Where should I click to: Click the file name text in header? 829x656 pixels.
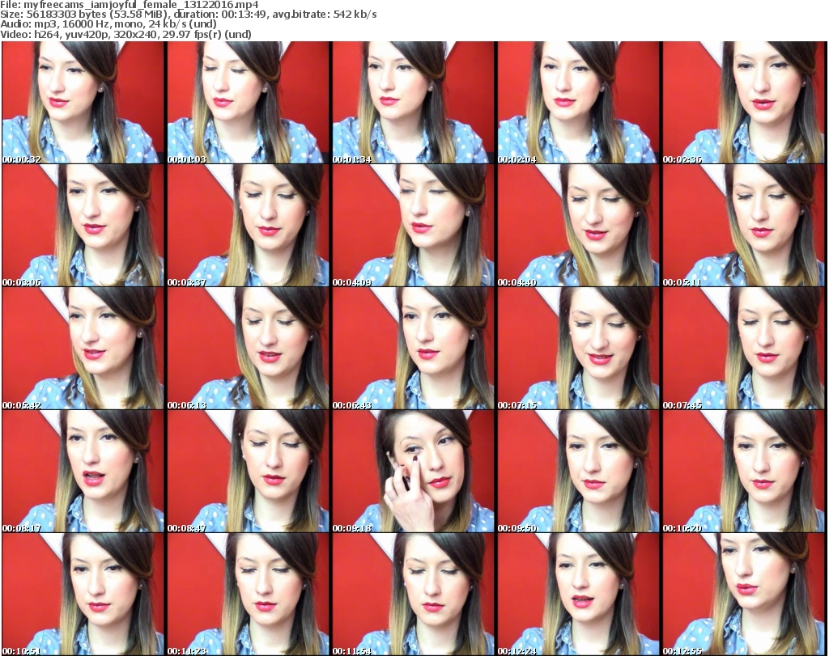point(130,5)
